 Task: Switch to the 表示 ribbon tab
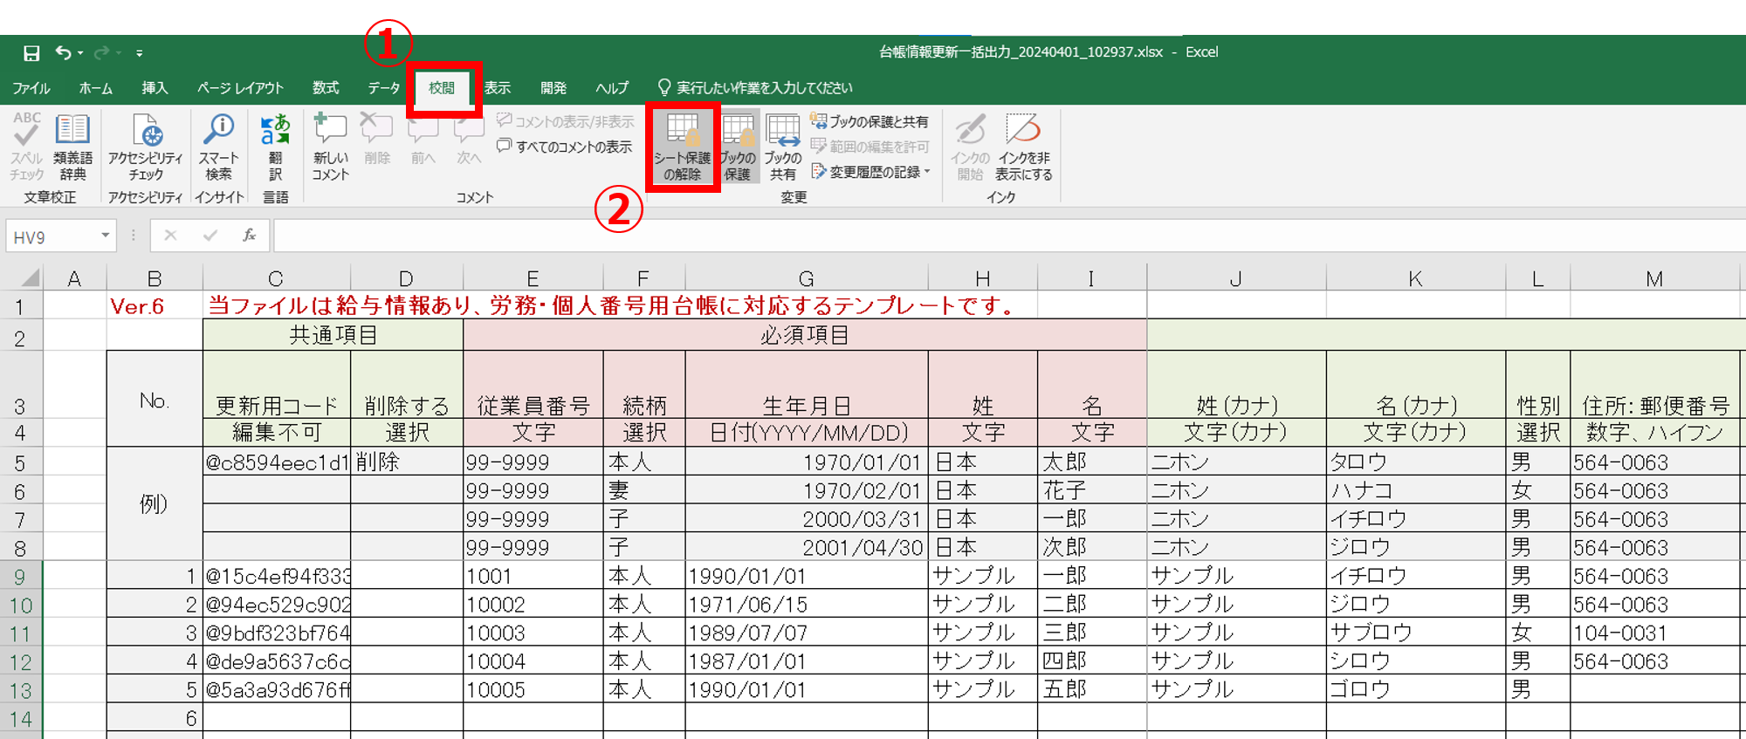(x=498, y=88)
